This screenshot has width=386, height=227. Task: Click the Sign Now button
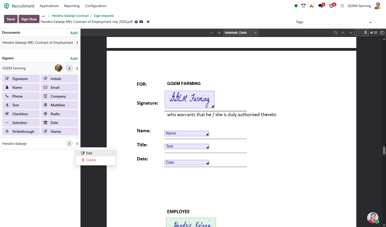[x=29, y=19]
